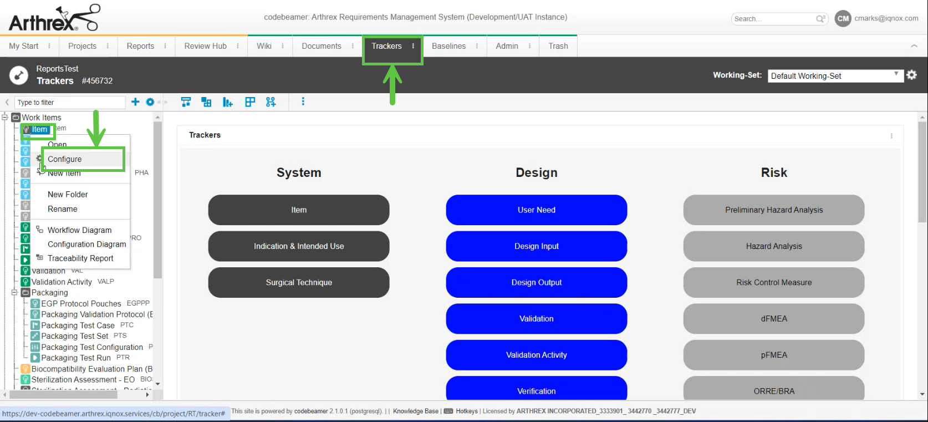Click the Type to filter field

click(69, 103)
